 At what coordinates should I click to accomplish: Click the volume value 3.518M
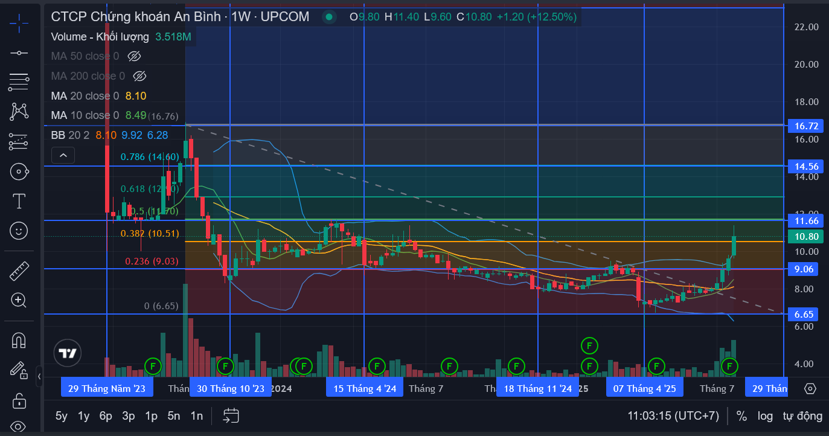[x=173, y=37]
